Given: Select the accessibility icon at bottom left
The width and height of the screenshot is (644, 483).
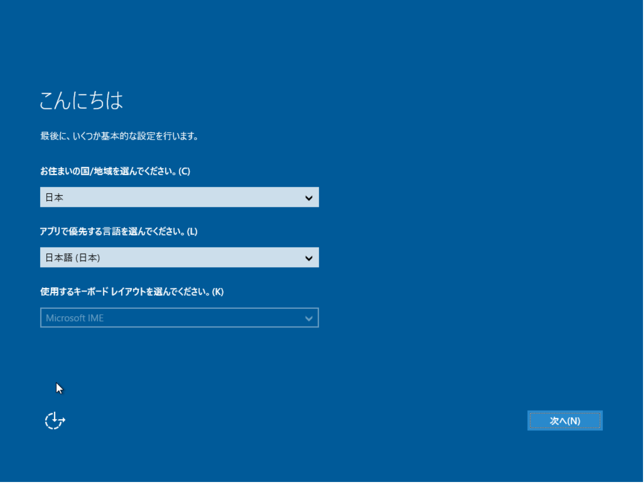Looking at the screenshot, I should pos(54,420).
